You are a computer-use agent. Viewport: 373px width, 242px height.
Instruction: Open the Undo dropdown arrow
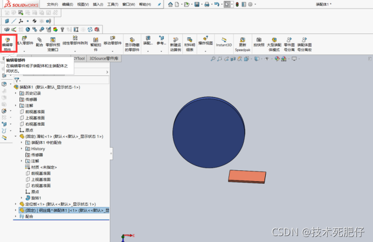[x=221, y=4]
